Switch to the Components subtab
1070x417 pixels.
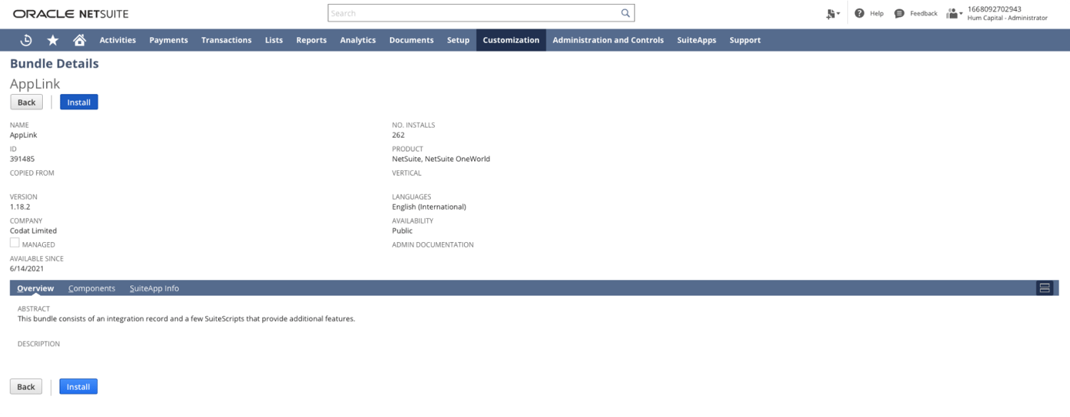pyautogui.click(x=92, y=288)
